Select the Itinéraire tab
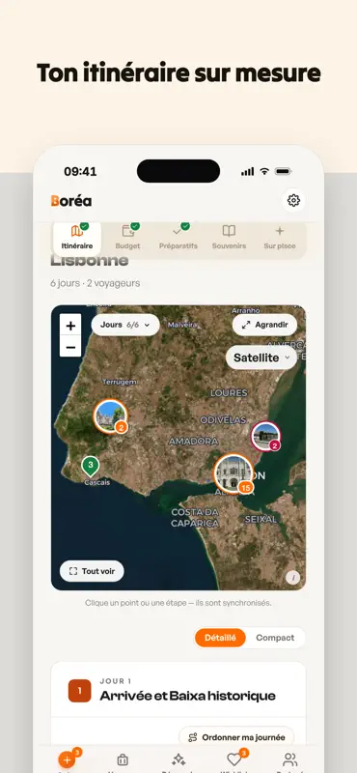 pyautogui.click(x=77, y=238)
